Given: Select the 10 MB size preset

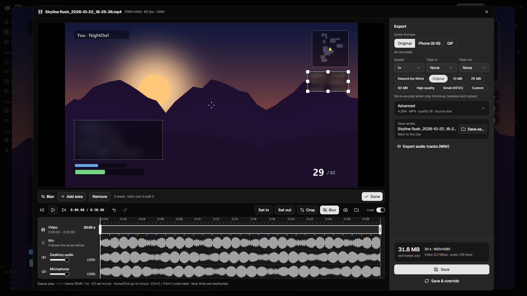Looking at the screenshot, I should [x=457, y=79].
